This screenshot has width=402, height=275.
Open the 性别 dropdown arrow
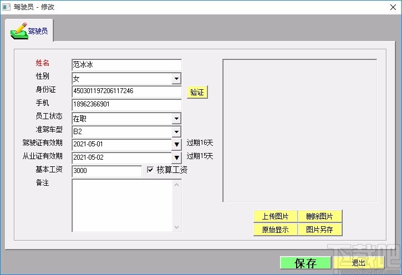click(x=176, y=79)
